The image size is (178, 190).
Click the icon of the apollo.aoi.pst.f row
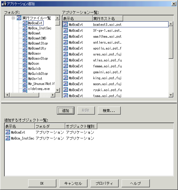pyautogui.click(x=66, y=48)
